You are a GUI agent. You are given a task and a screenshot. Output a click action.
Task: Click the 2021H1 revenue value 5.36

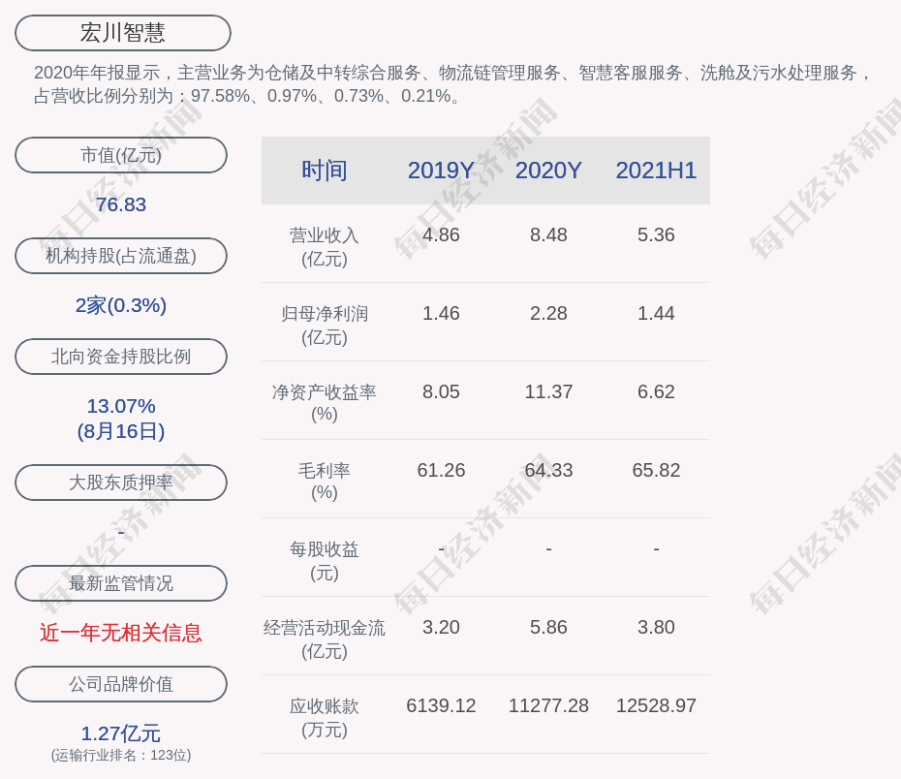coord(656,235)
